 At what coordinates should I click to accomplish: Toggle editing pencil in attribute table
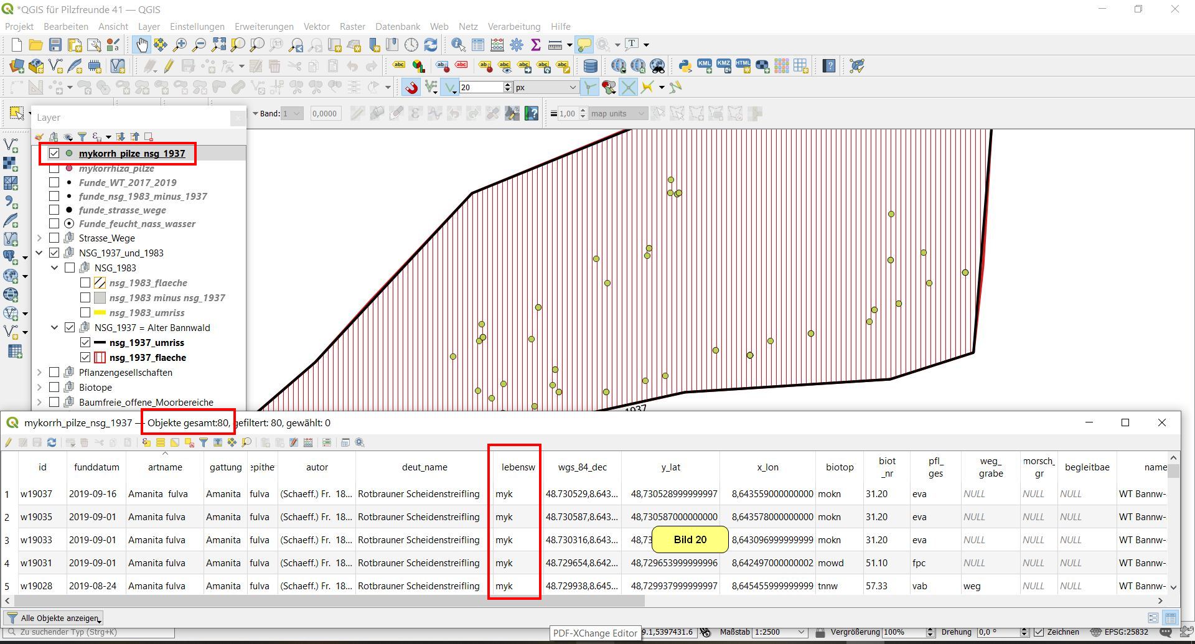pyautogui.click(x=9, y=442)
